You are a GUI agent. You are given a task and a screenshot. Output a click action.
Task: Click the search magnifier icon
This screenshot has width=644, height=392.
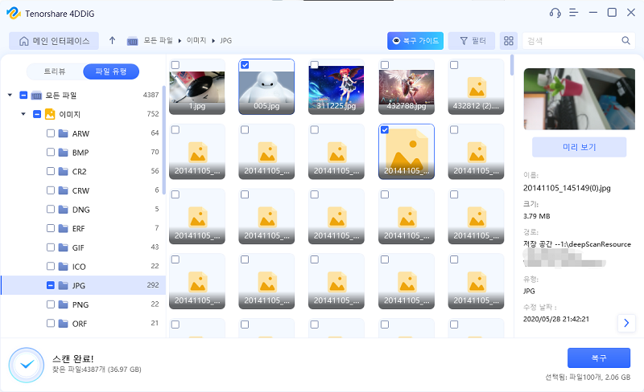[625, 40]
